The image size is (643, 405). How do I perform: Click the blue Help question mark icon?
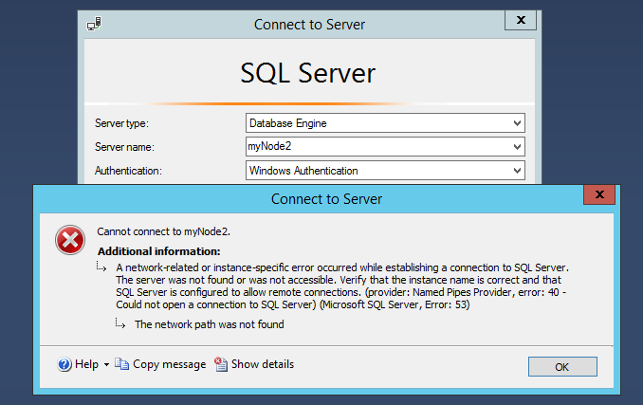click(64, 364)
